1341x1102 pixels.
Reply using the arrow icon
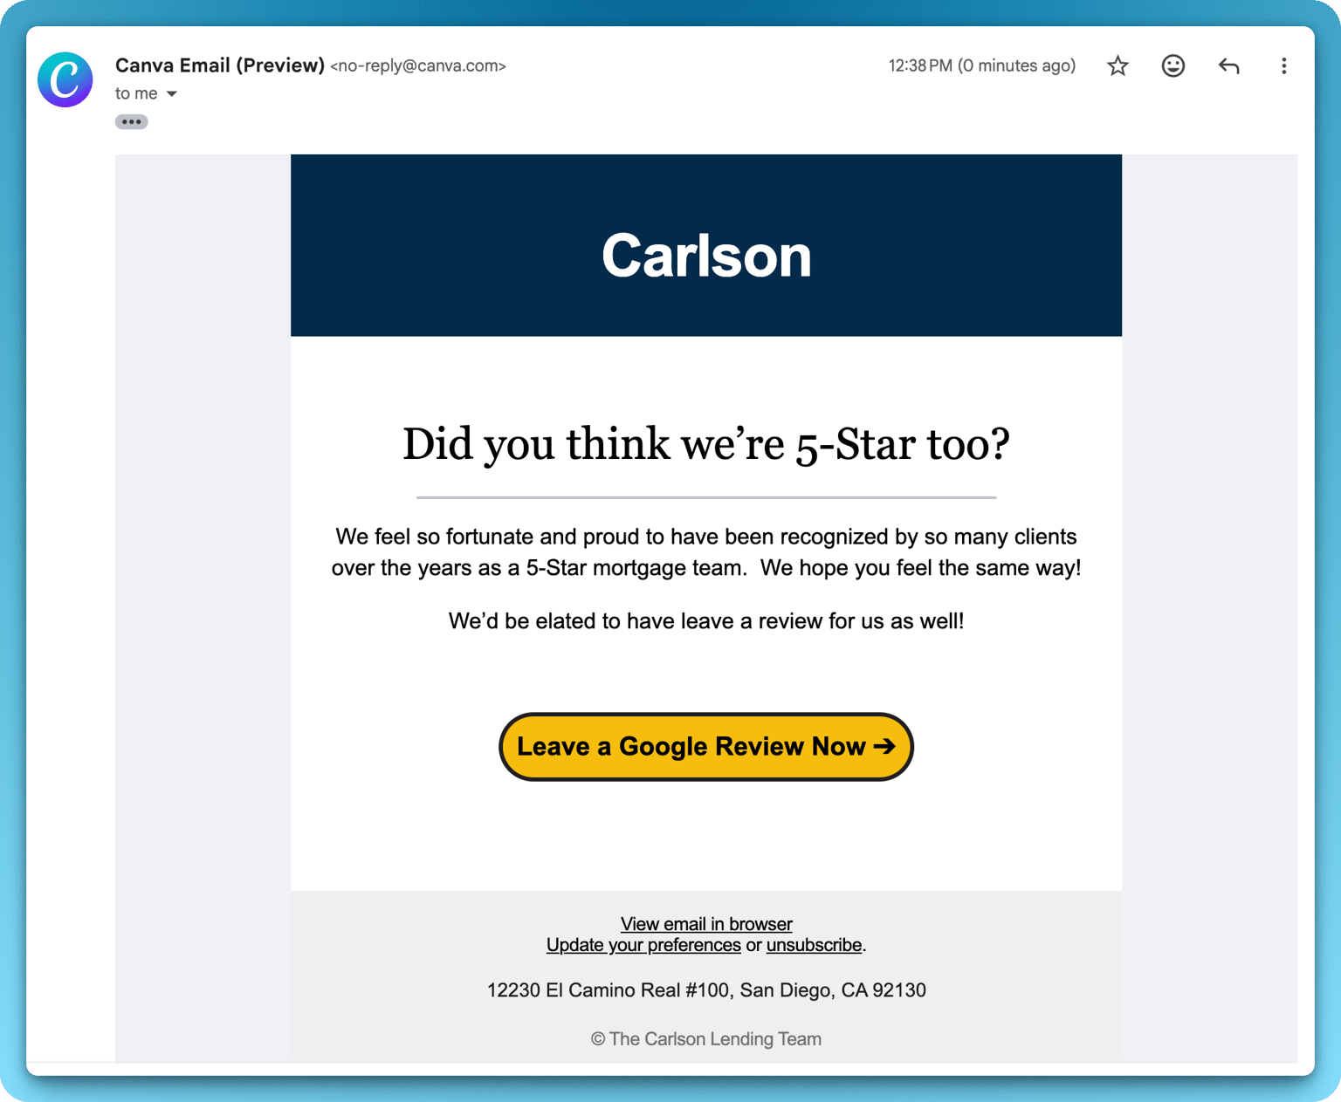1228,66
